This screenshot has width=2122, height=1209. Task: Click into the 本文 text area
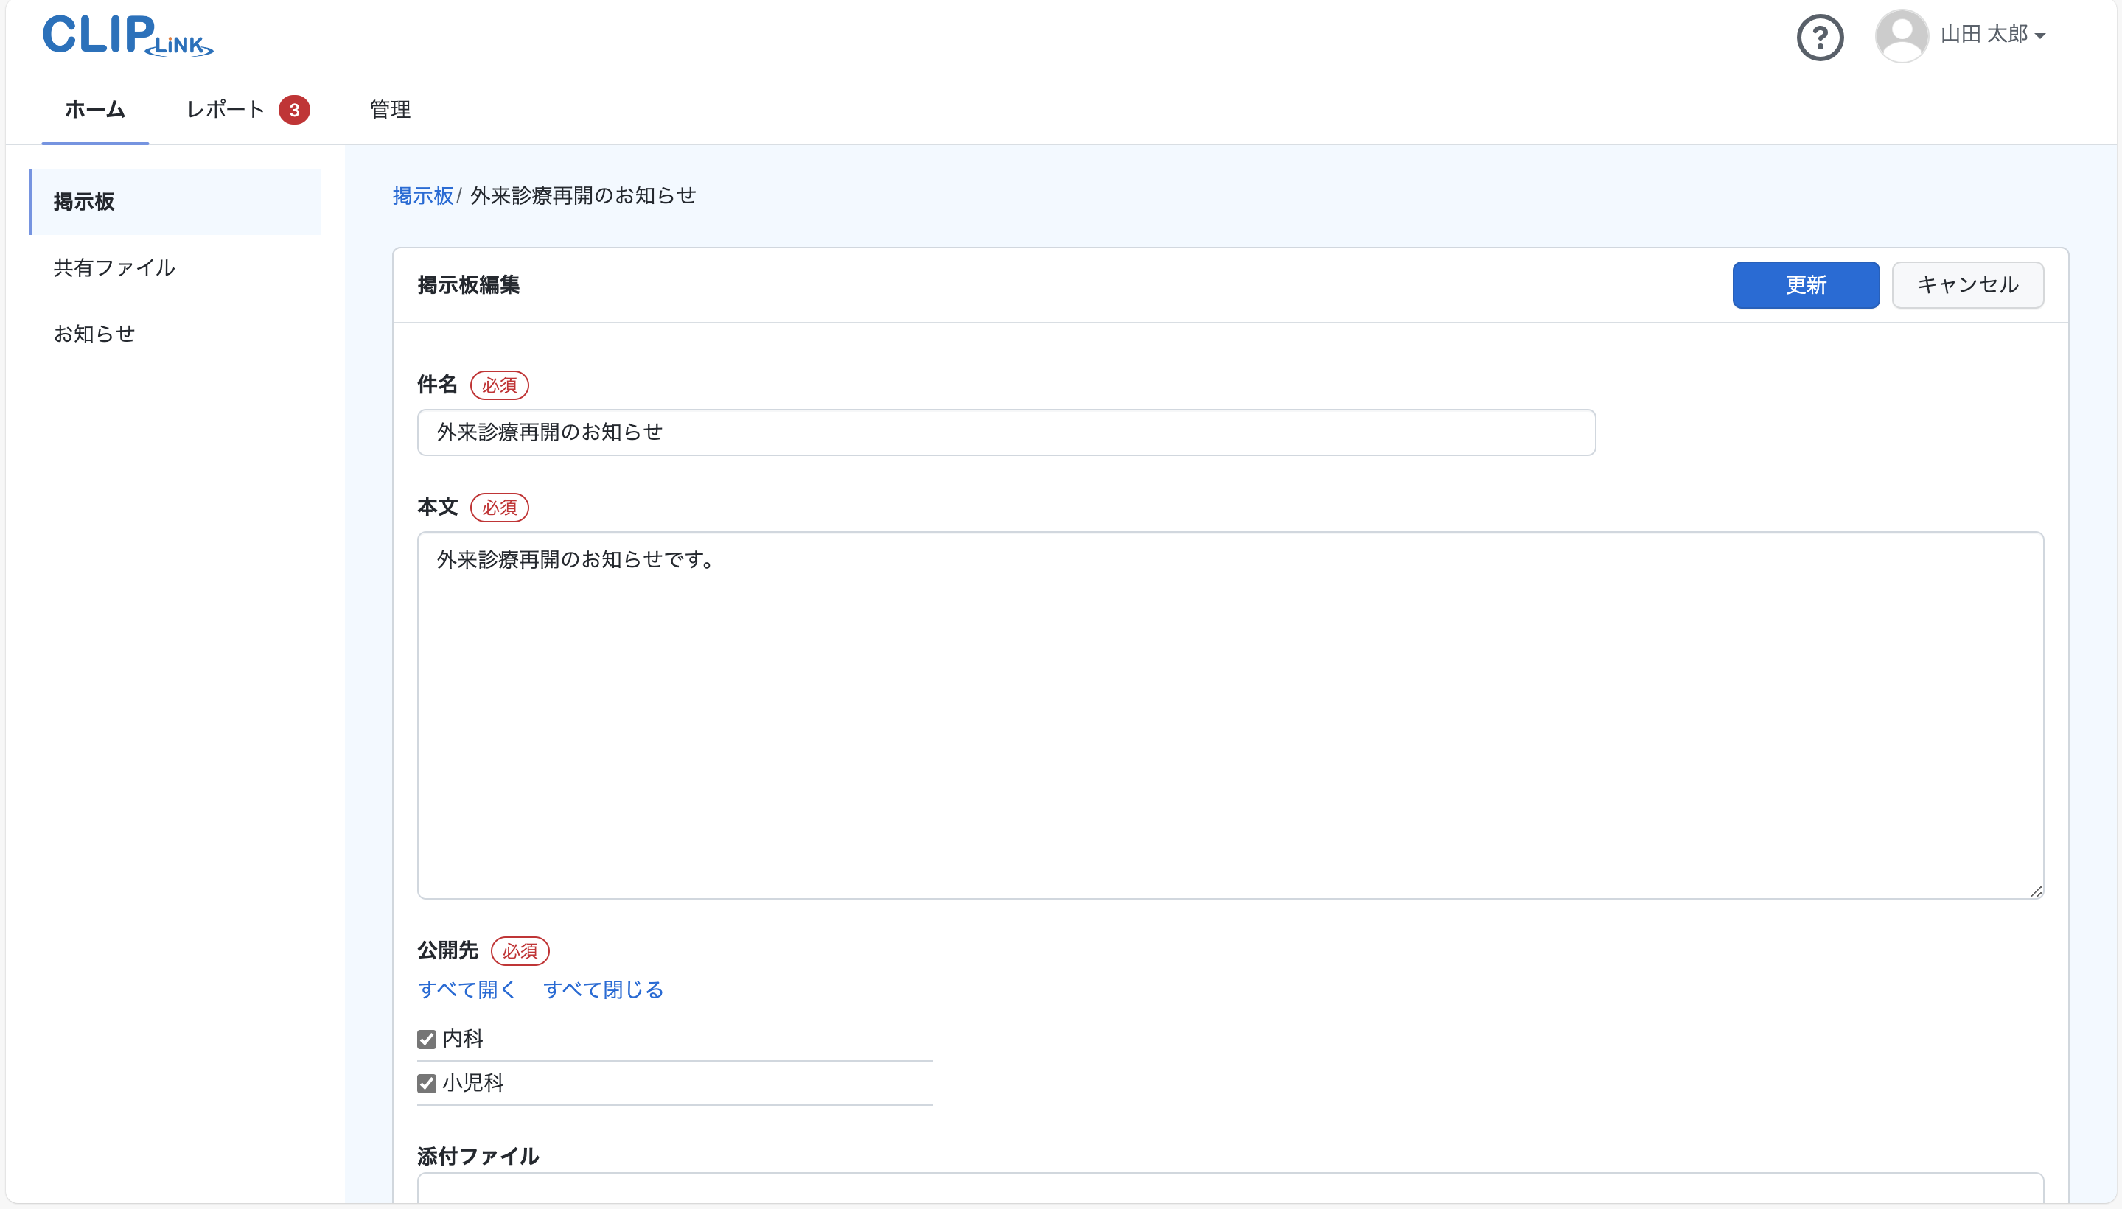1229,714
